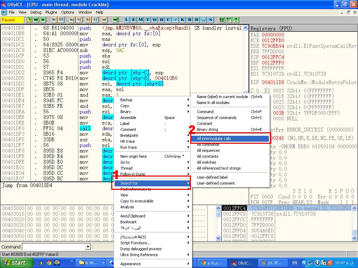The image size is (358, 268).
Task: Click the Run program play icon
Action: 54,20
